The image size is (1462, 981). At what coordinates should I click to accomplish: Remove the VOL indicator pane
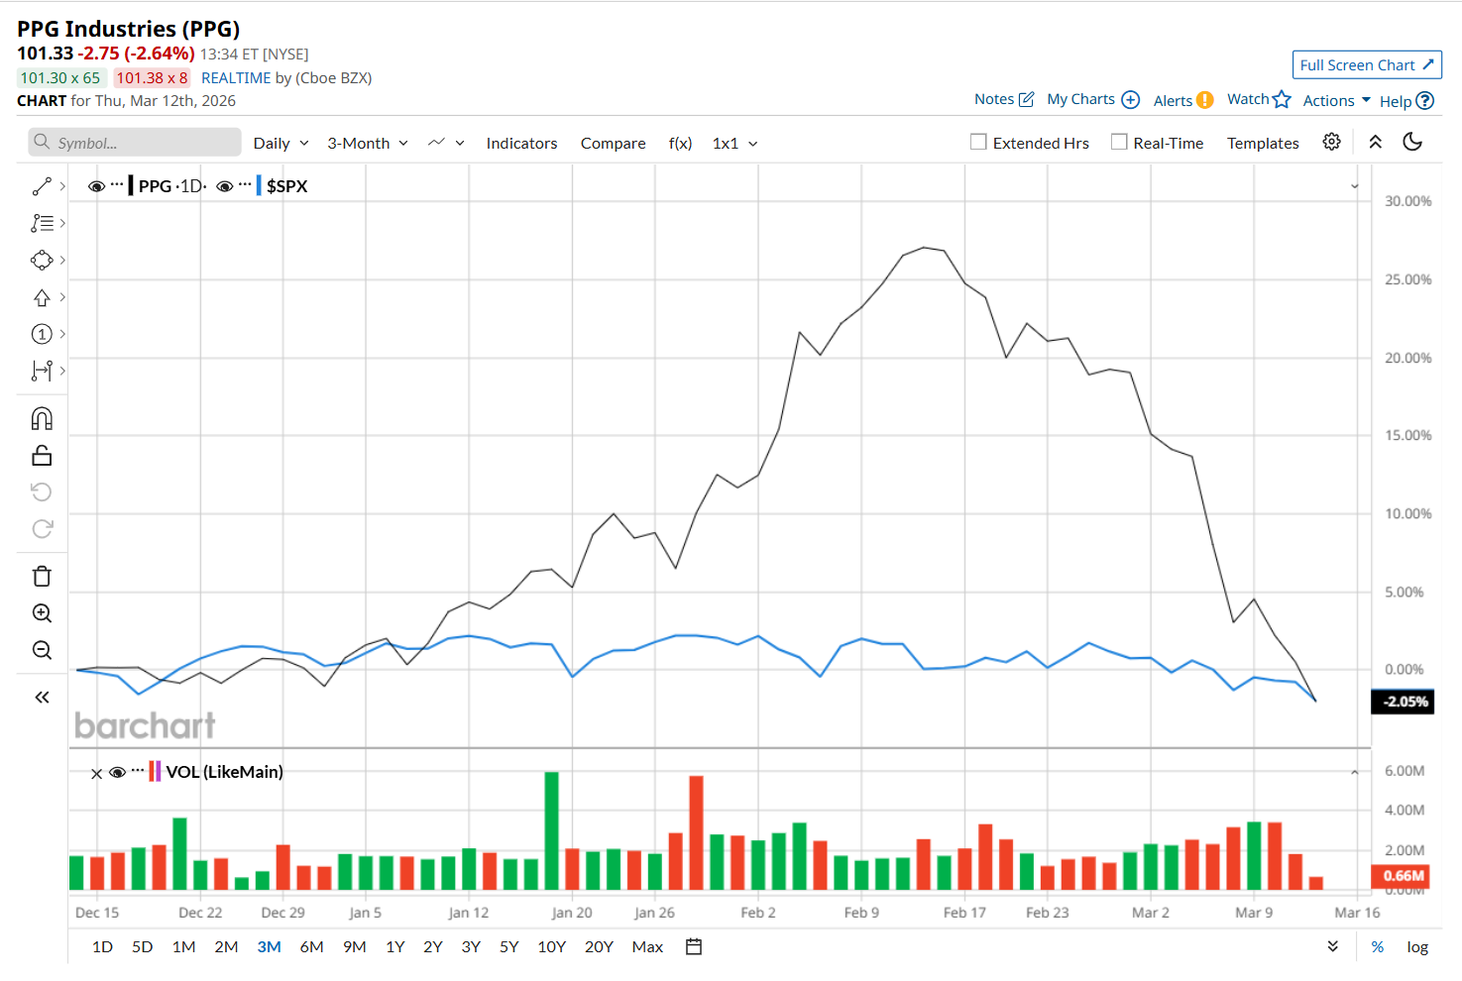tap(96, 774)
